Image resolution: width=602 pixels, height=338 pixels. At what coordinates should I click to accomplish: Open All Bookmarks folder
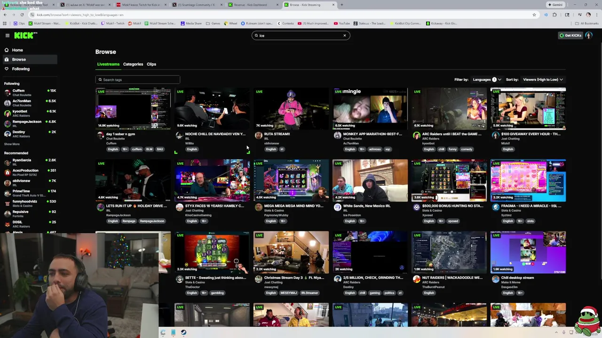click(x=587, y=23)
